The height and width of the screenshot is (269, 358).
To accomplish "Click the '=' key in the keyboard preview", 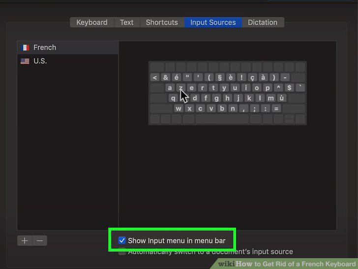I will pyautogui.click(x=276, y=108).
